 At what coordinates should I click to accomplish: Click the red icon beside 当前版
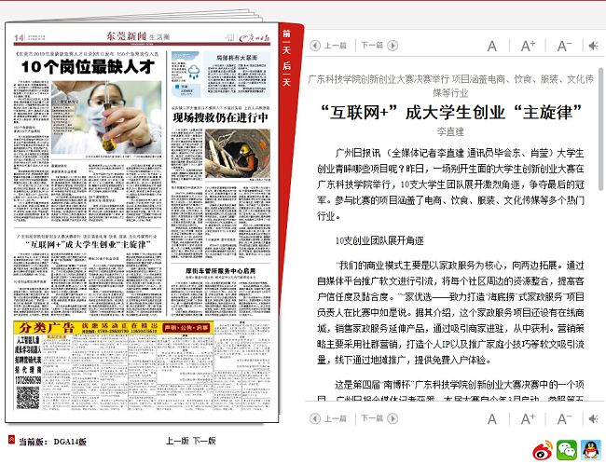pos(11,440)
